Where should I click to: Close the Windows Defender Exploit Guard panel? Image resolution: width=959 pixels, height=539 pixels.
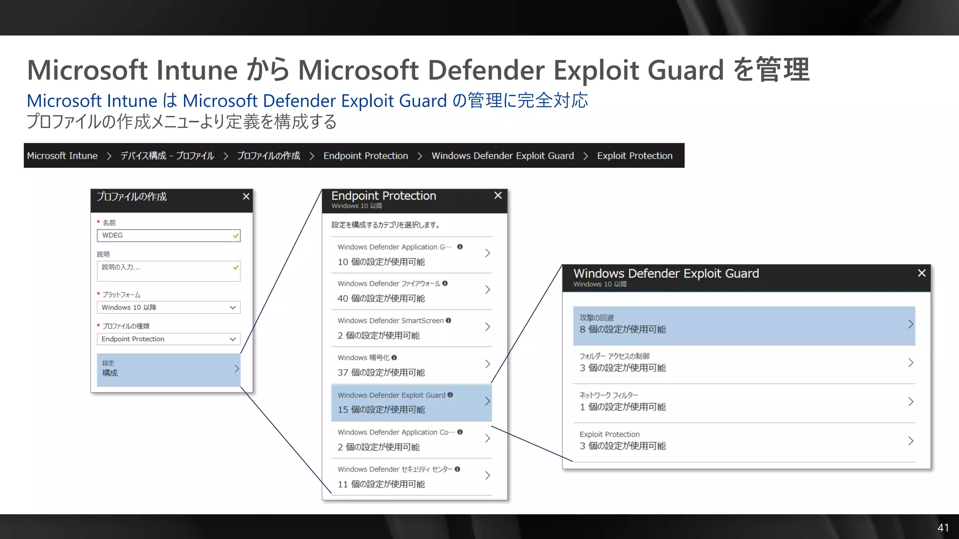coord(922,273)
